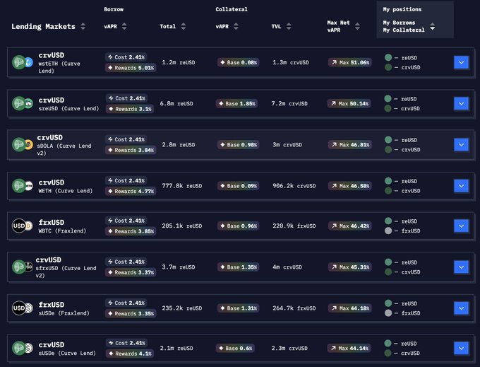
Task: Click Max 46.42% badge in WBTC row
Action: point(350,226)
